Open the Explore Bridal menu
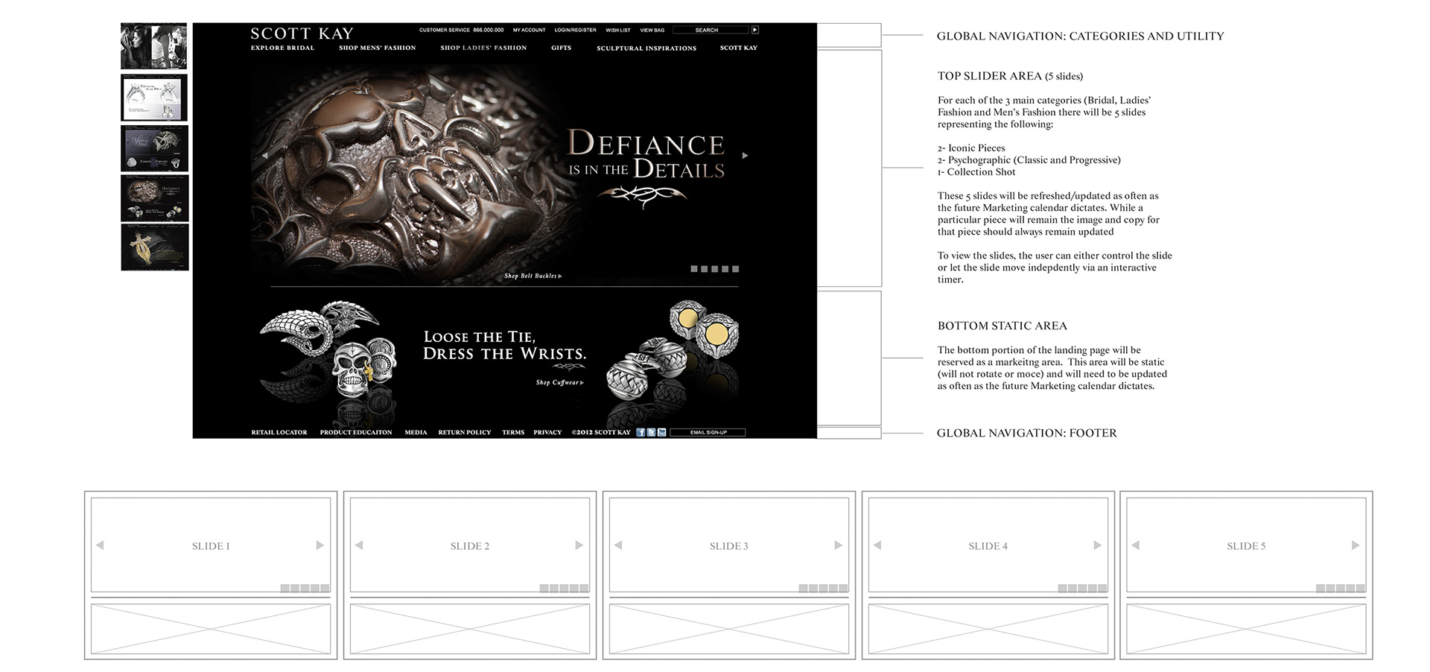This screenshot has height=672, width=1430. tap(282, 48)
